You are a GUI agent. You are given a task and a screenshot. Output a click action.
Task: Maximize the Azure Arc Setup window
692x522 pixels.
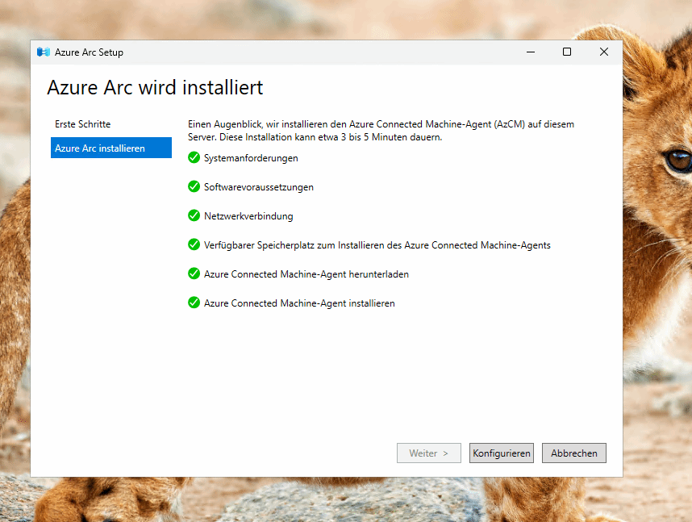tap(567, 52)
